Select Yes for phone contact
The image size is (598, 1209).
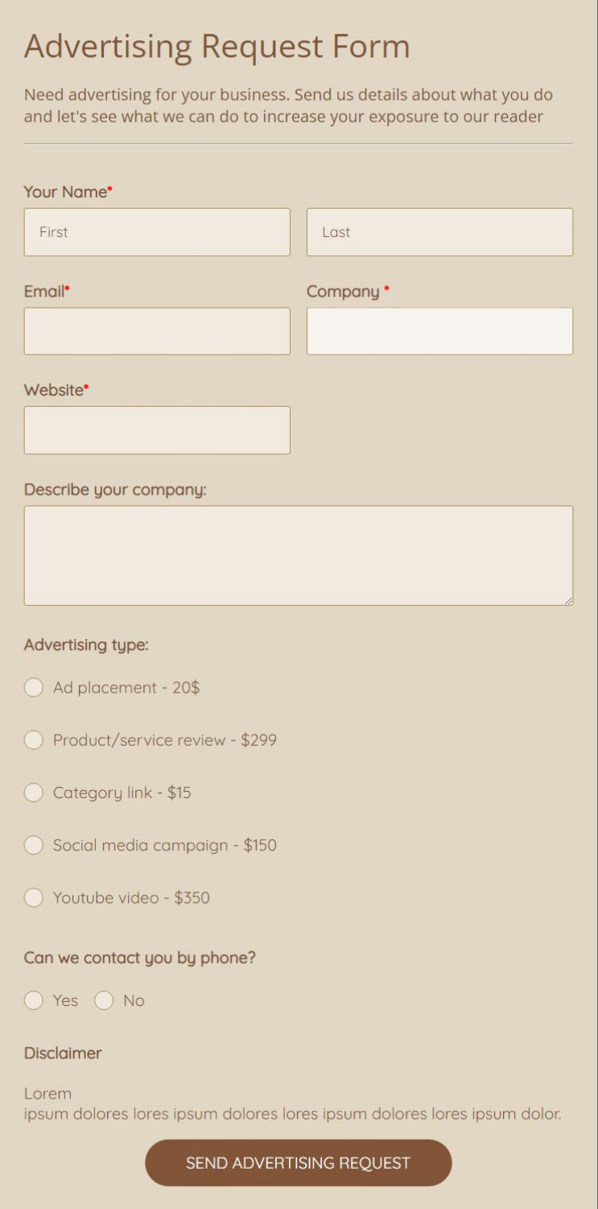point(33,1000)
